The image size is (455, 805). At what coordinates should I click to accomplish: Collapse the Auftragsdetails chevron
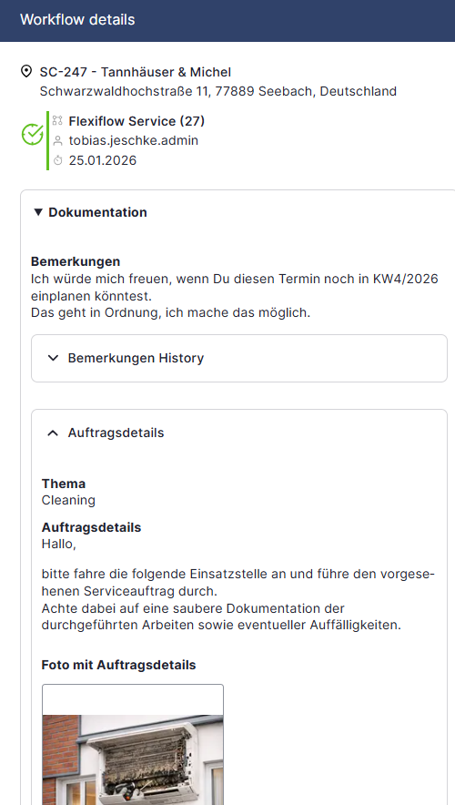pyautogui.click(x=53, y=433)
